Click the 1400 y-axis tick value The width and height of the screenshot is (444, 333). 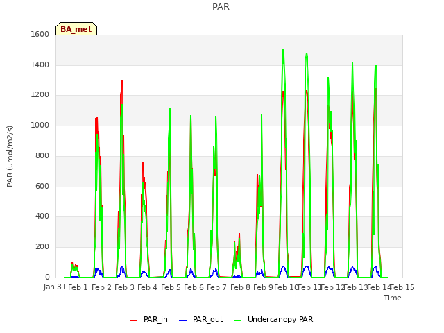(40, 65)
